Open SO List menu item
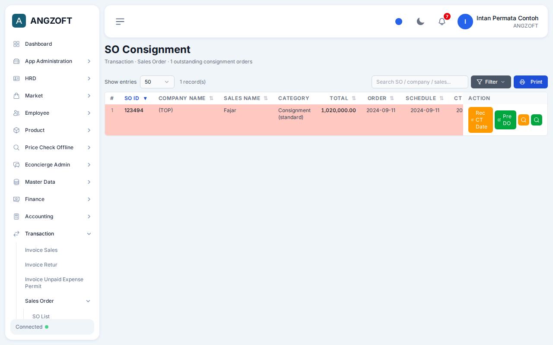 click(x=41, y=317)
